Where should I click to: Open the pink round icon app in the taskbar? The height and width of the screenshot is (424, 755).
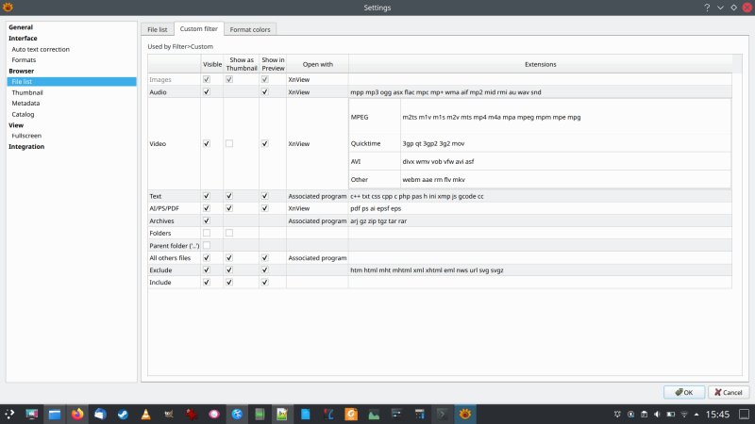214,414
